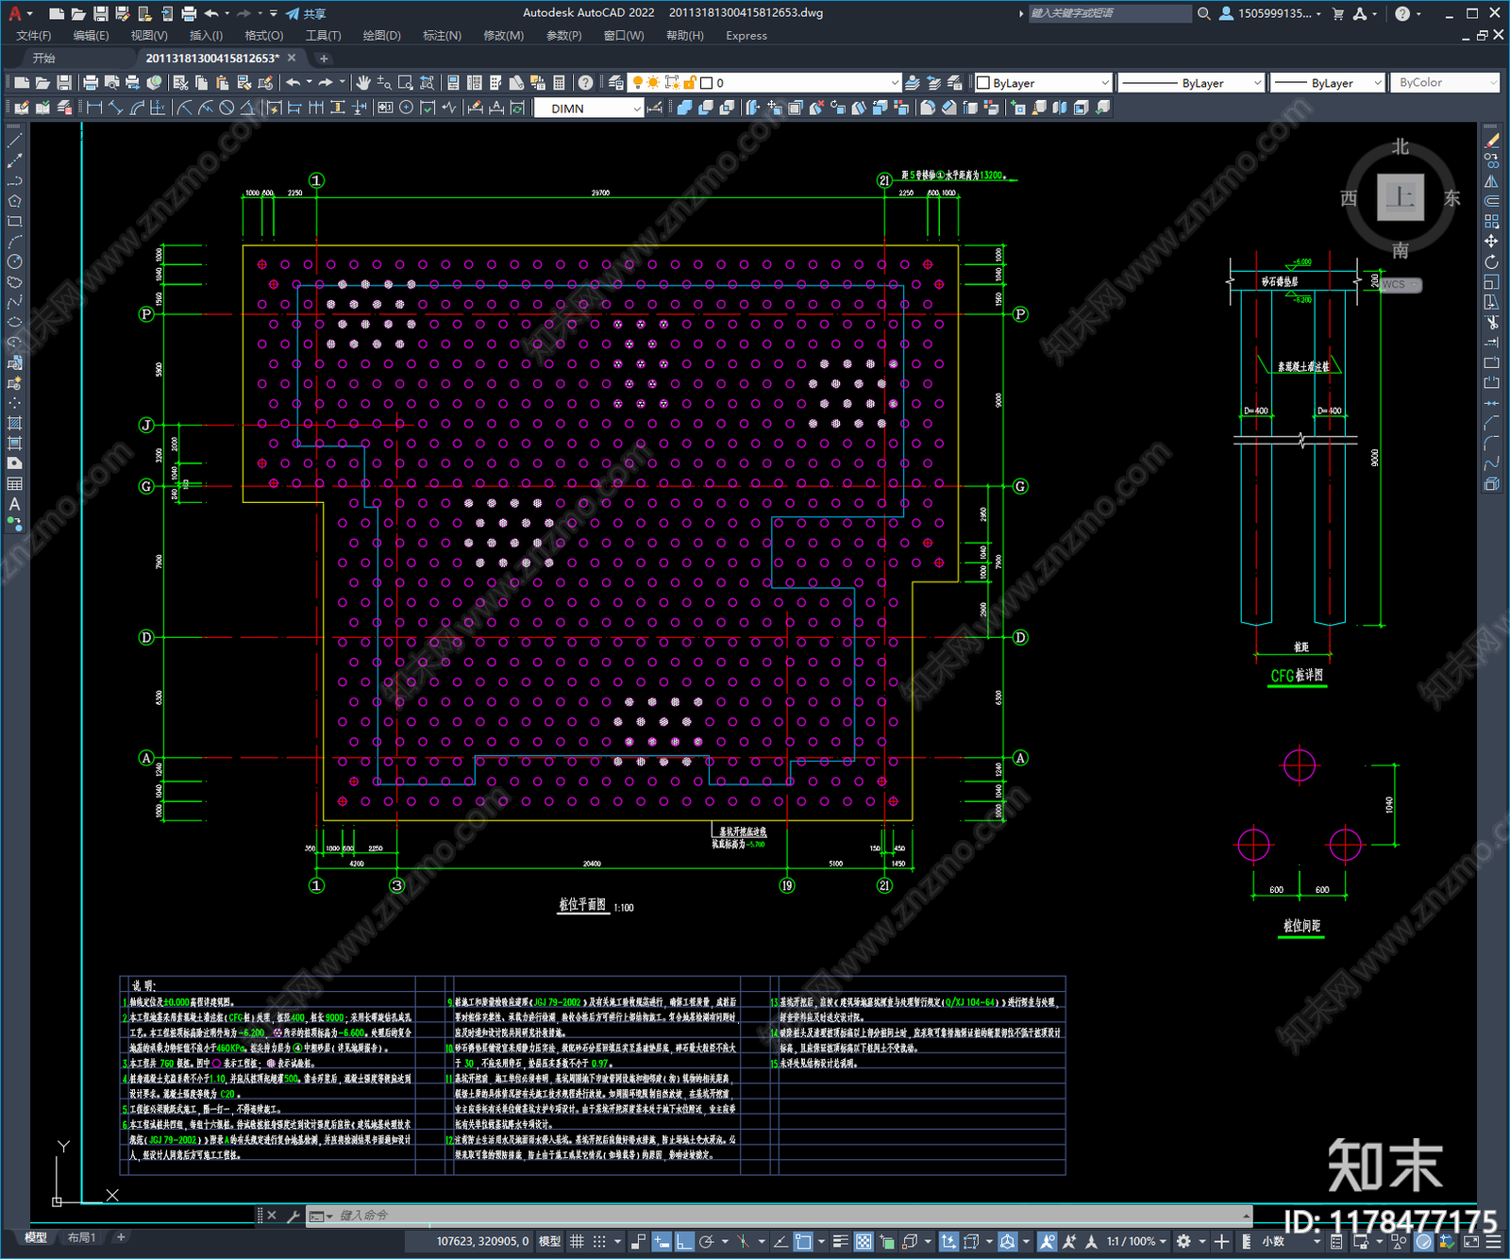1510x1259 pixels.
Task: Open the lineweight ByLayer dropdown
Action: pos(1327,83)
